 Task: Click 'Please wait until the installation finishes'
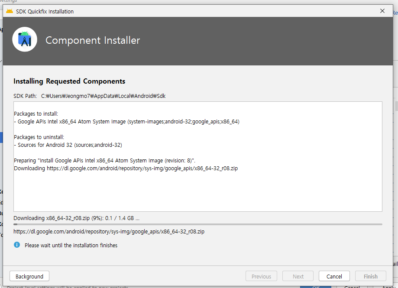coord(71,246)
